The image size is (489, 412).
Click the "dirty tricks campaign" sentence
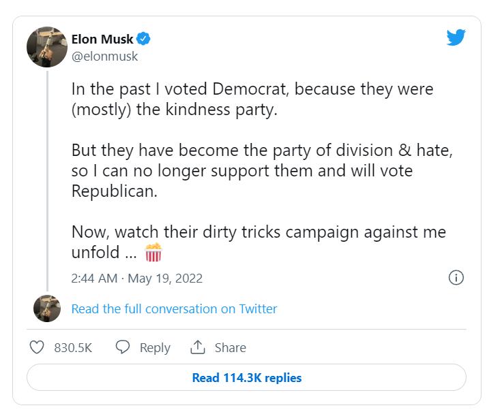point(258,242)
